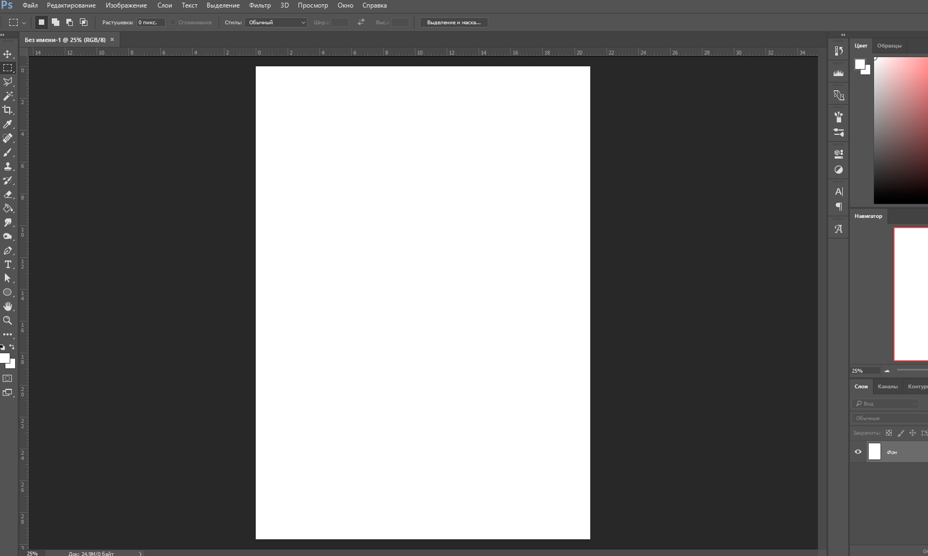Swap foreground and background colors

click(12, 347)
